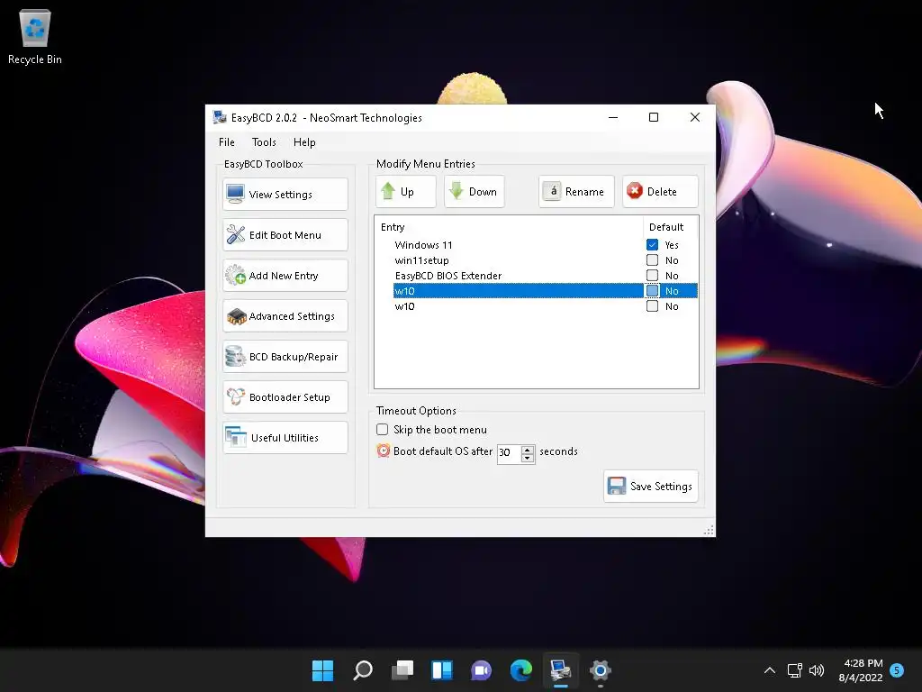Show hidden system tray icons
The image size is (922, 692).
tap(769, 670)
